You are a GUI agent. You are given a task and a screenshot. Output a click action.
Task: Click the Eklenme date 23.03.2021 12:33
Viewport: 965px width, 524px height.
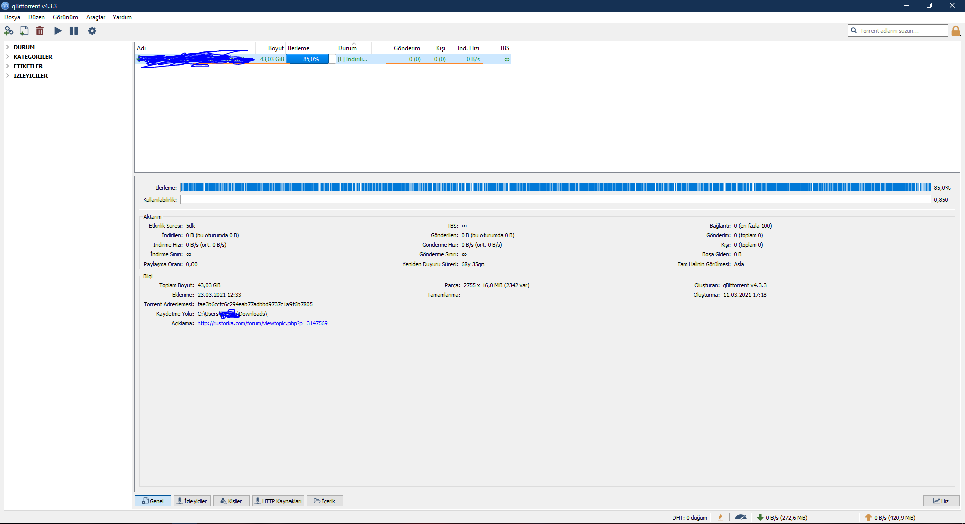[x=219, y=295]
